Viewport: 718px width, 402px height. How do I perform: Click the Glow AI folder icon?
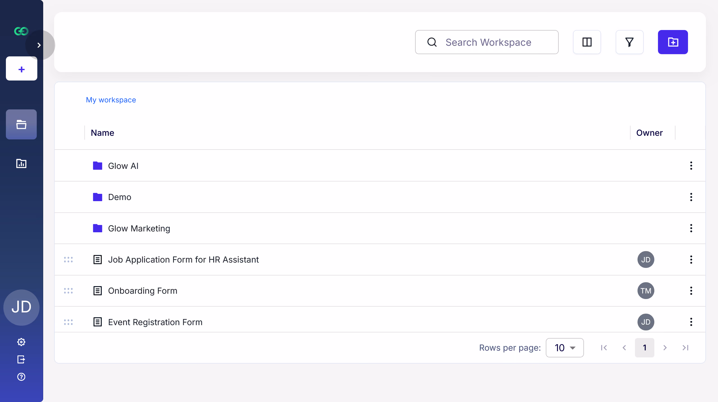(98, 166)
